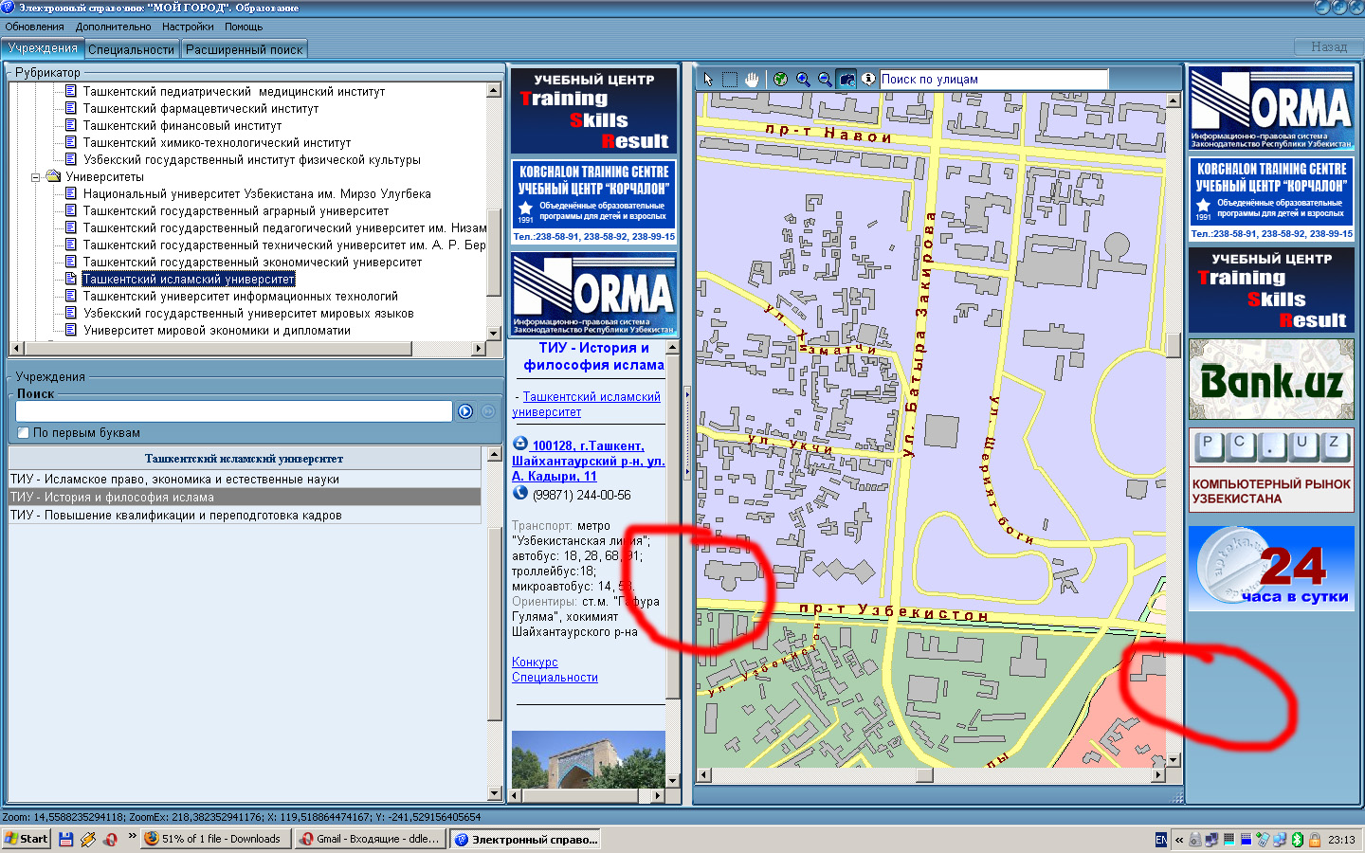The width and height of the screenshot is (1365, 853).
Task: Open the Обновления menu
Action: (35, 27)
